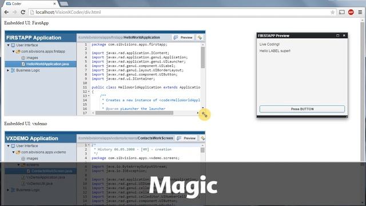Fold comment at line 1 in VXDEMO editor
The image size is (366, 206).
[x=89, y=145]
